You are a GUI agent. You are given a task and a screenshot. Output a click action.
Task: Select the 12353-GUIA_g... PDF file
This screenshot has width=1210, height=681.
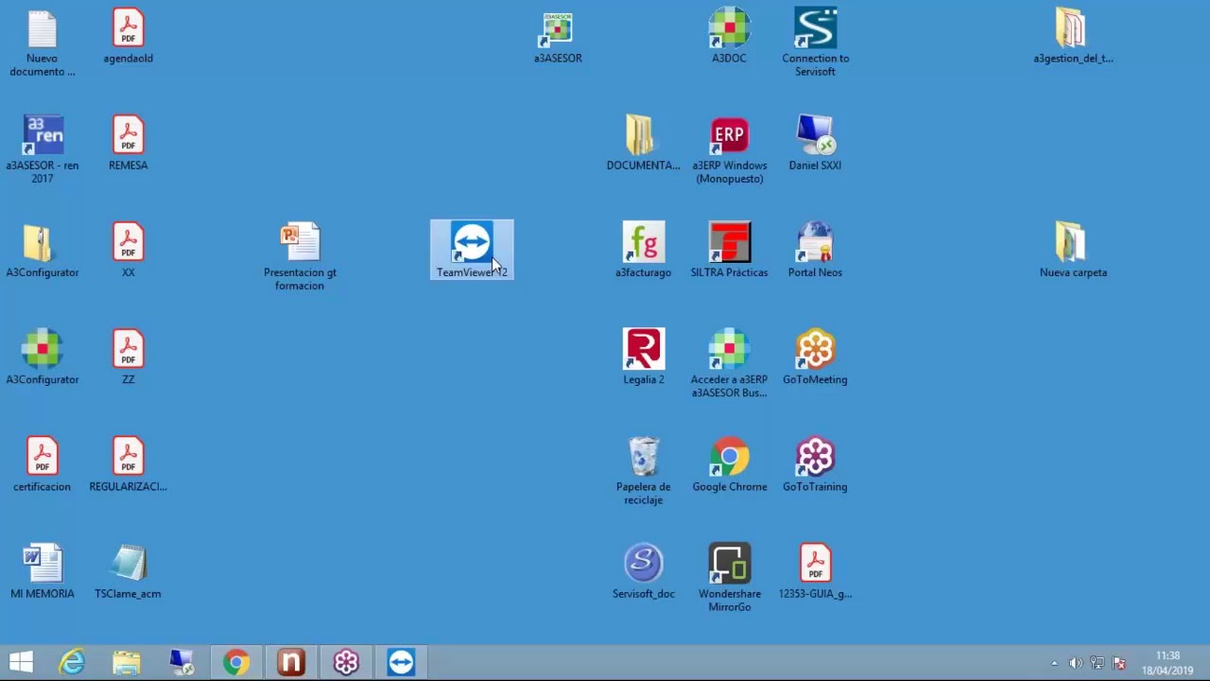pos(815,571)
